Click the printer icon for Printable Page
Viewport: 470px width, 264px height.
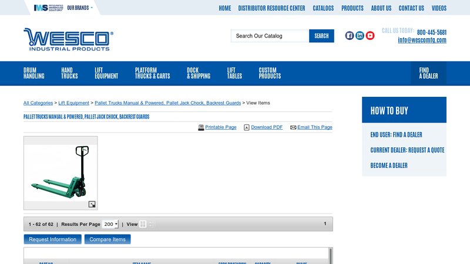(x=201, y=127)
